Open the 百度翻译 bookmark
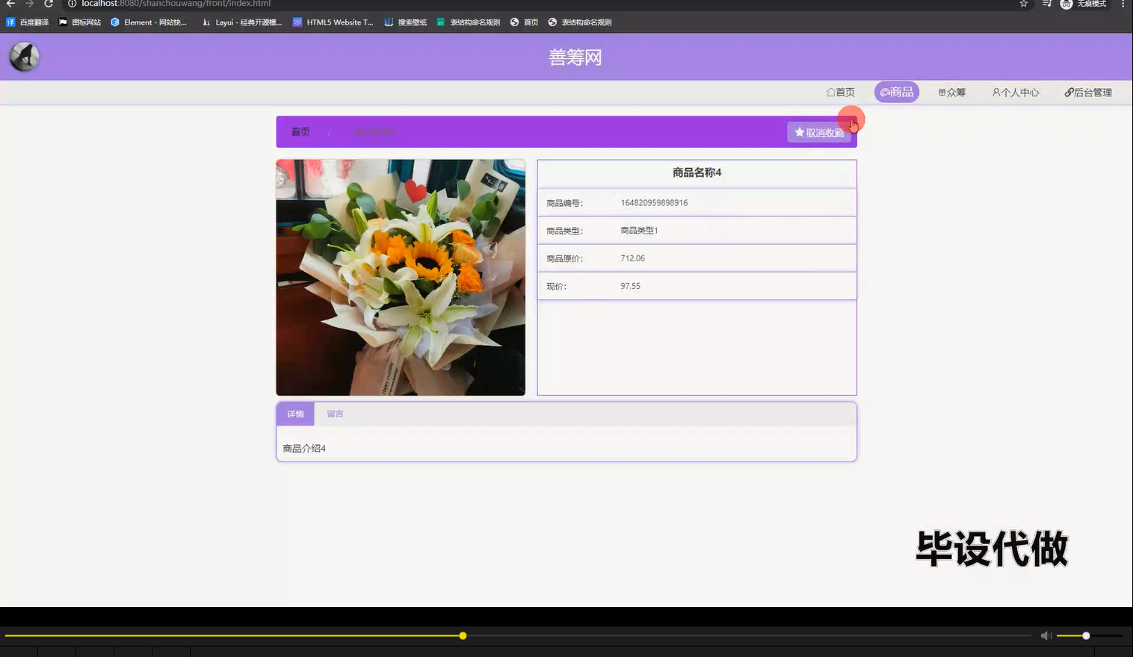This screenshot has height=657, width=1133. tap(27, 22)
